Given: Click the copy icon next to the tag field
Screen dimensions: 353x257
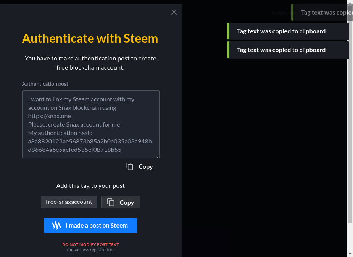Looking at the screenshot, I should [x=111, y=202].
